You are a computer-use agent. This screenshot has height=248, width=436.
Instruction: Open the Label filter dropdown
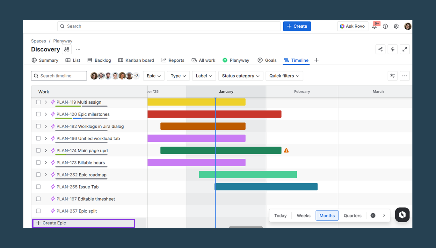tap(204, 76)
